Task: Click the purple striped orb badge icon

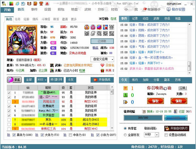Action: [x=99, y=27]
